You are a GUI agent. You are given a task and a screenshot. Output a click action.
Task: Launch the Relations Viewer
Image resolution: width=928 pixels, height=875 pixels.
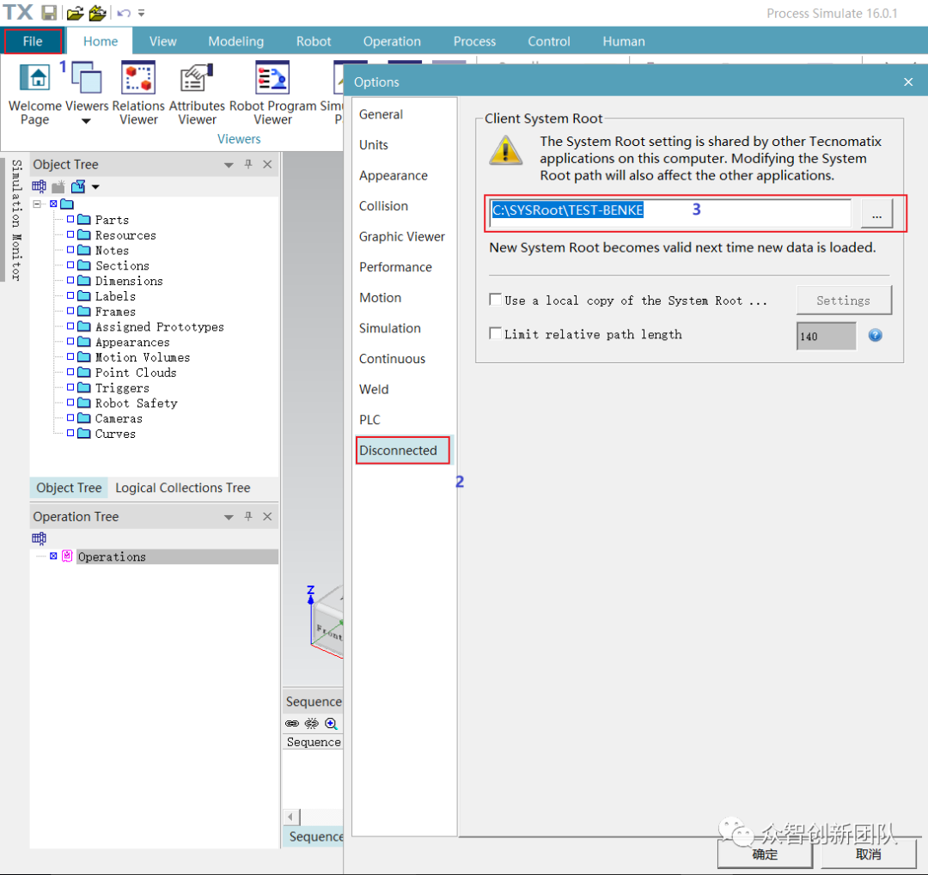137,94
